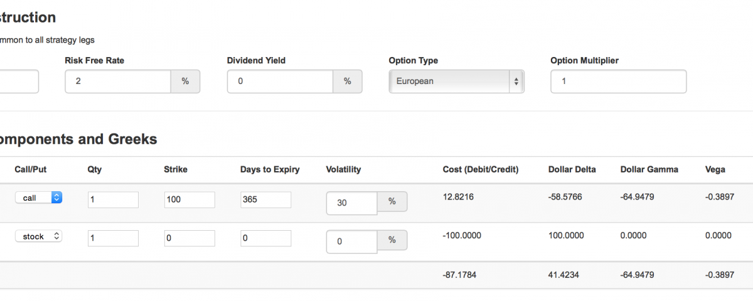Click Days to Expiry field showing 365
Viewport: 753px width, 301px height.
[x=265, y=199]
